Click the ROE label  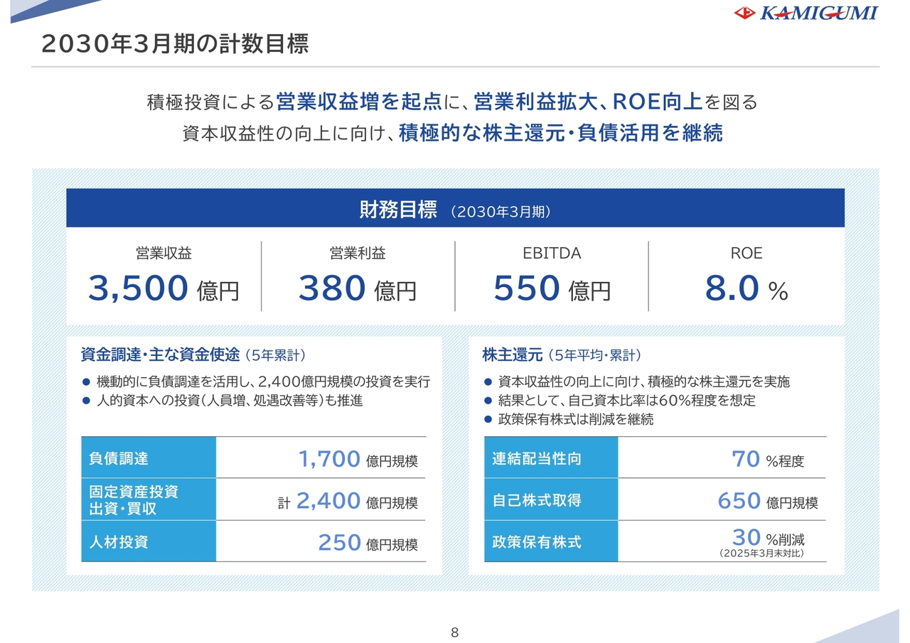pos(746,253)
